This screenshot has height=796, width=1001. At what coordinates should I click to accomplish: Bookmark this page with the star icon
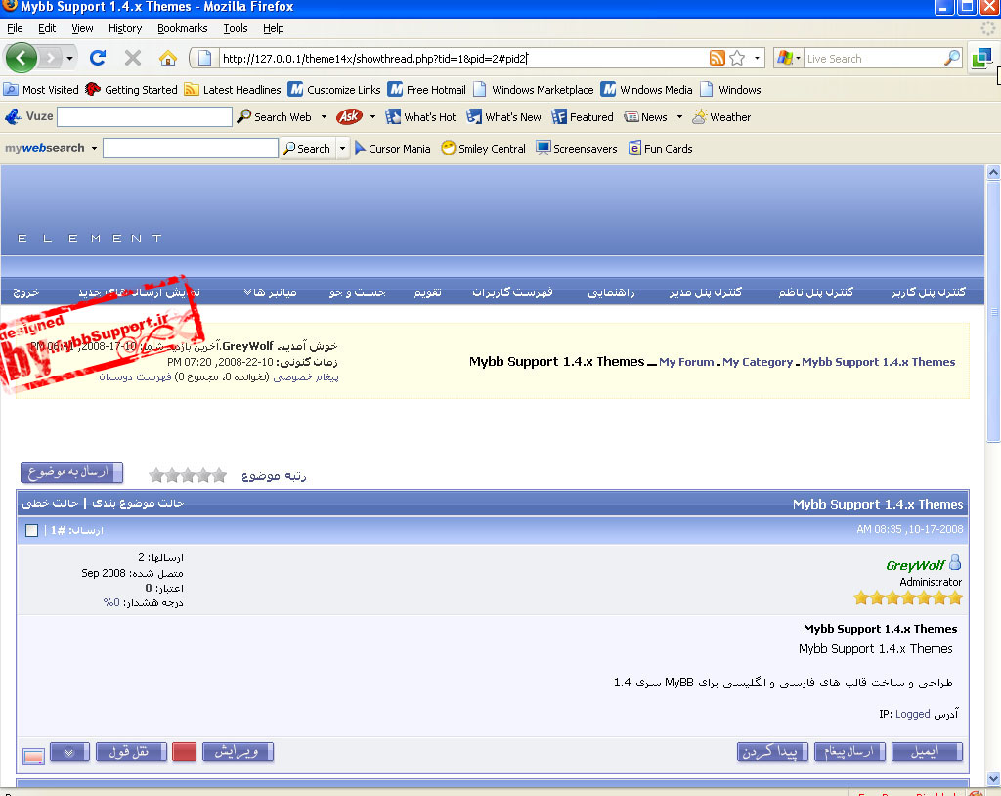[737, 58]
